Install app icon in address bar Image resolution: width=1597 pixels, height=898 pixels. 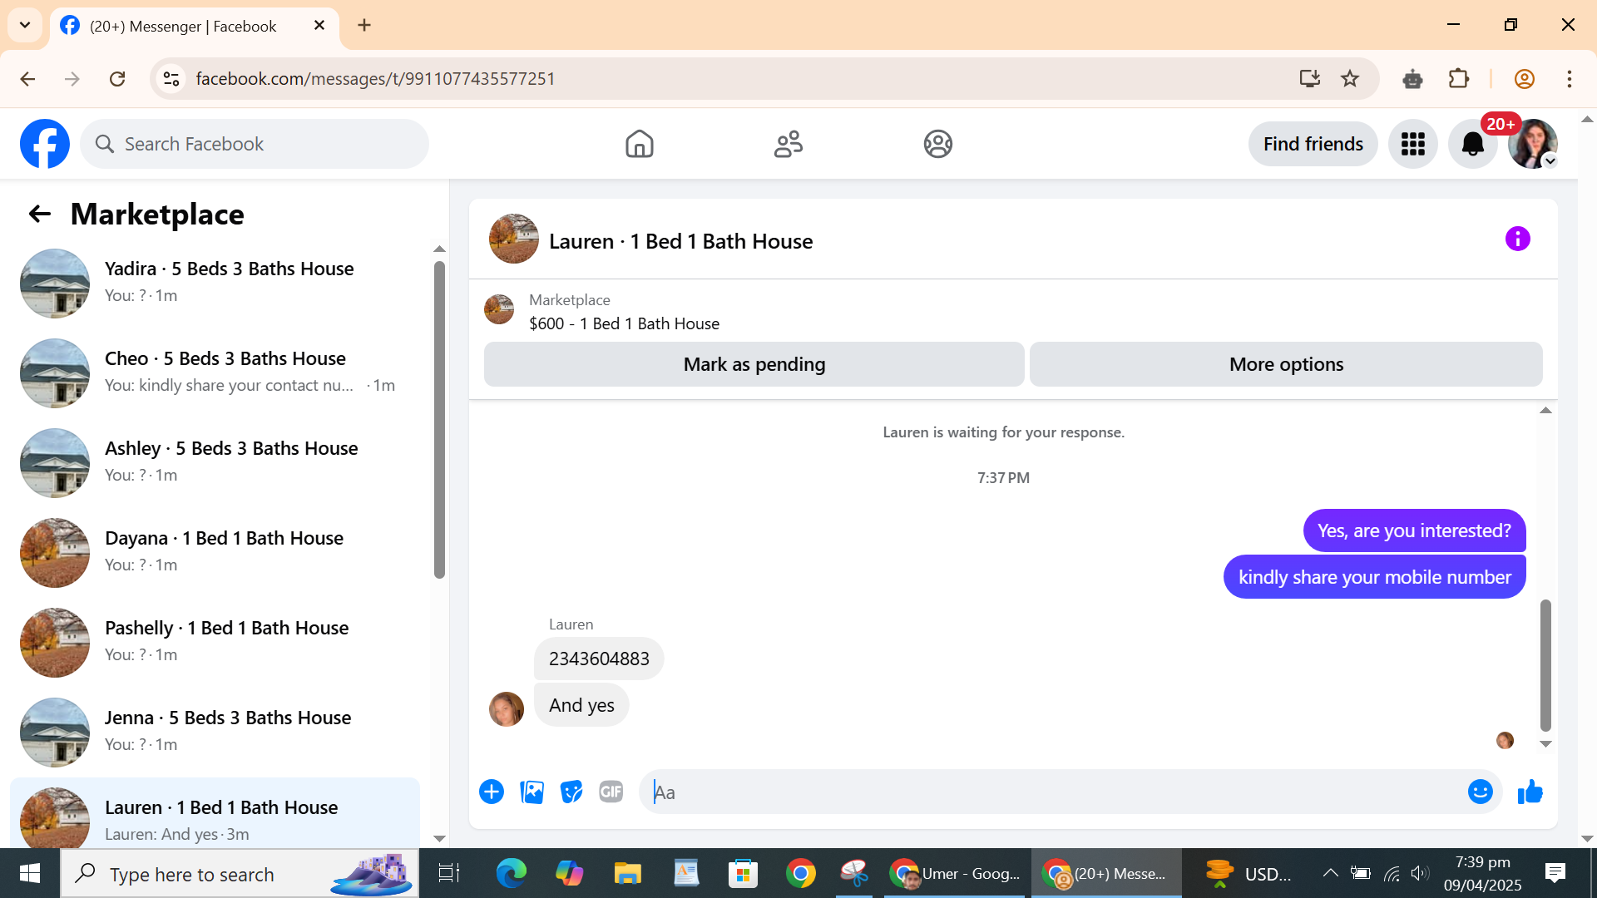pos(1309,79)
